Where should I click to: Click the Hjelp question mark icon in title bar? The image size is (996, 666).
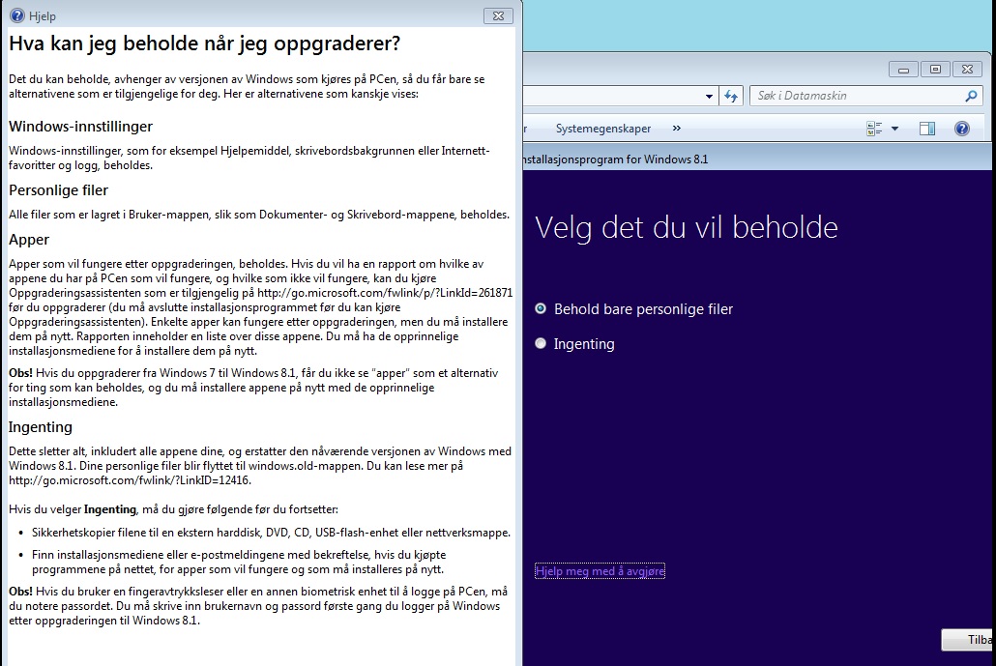(17, 15)
